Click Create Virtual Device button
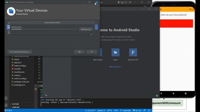200x112 pixels. pos(20,52)
